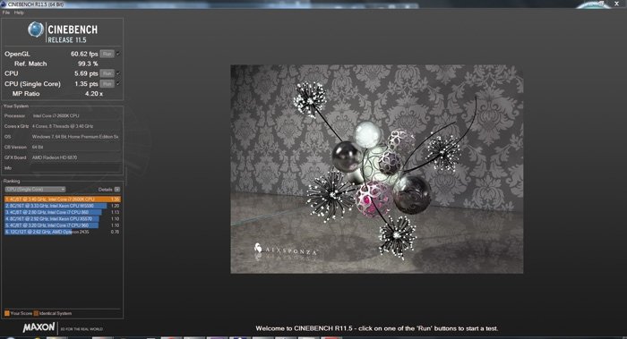Expand the Details arrow button in Ranking

pyautogui.click(x=117, y=190)
